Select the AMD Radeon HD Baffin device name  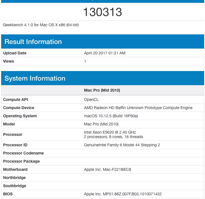[x=138, y=108]
